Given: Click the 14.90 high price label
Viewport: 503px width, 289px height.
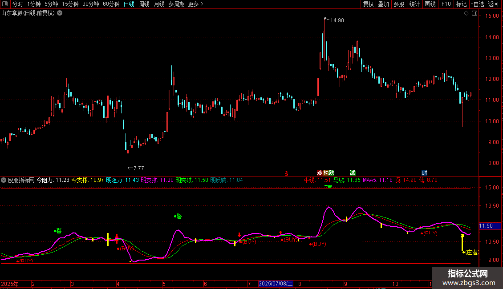Looking at the screenshot, I should (x=337, y=20).
